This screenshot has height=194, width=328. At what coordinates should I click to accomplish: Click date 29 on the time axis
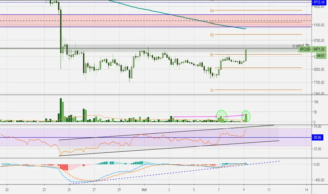[119, 190]
